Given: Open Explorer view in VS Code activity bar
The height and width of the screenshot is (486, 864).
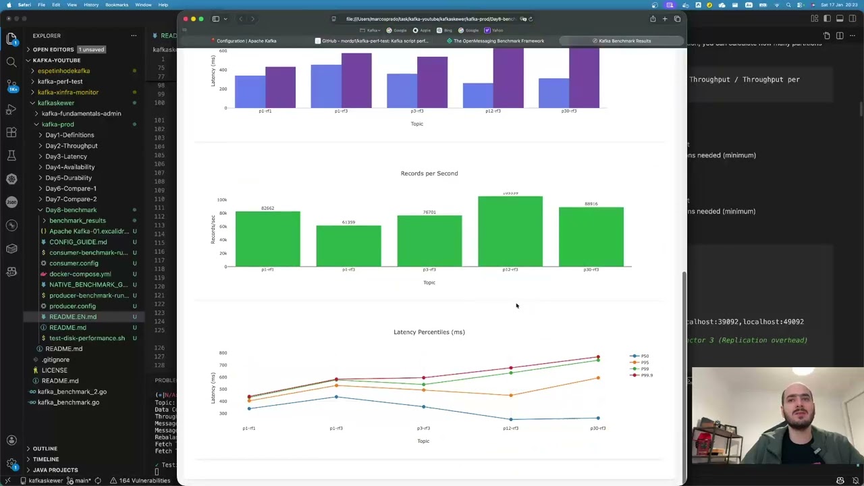Looking at the screenshot, I should (11, 39).
